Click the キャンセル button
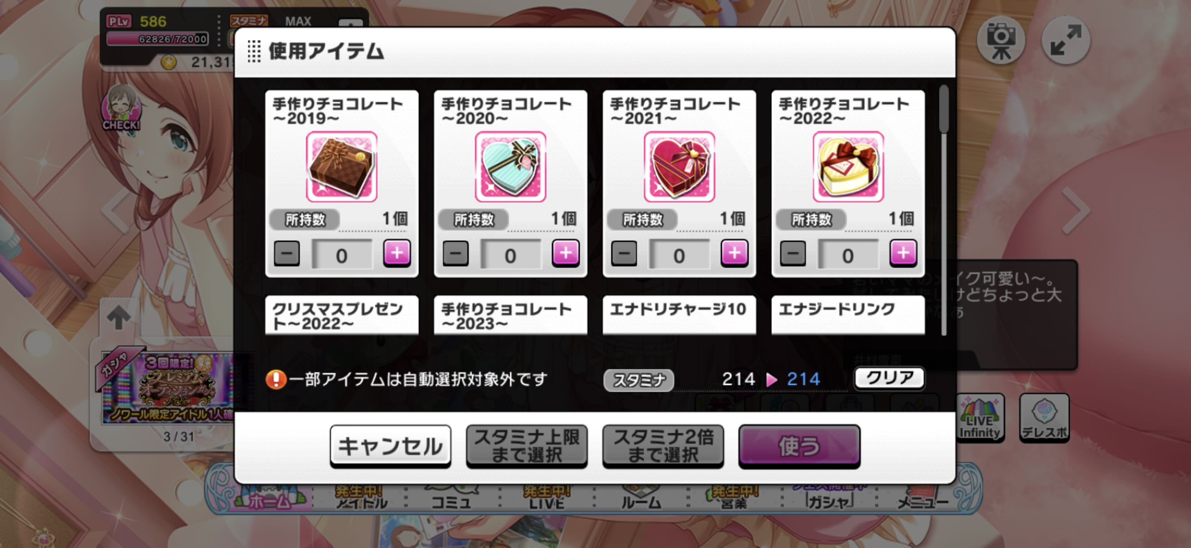This screenshot has width=1191, height=548. tap(390, 446)
